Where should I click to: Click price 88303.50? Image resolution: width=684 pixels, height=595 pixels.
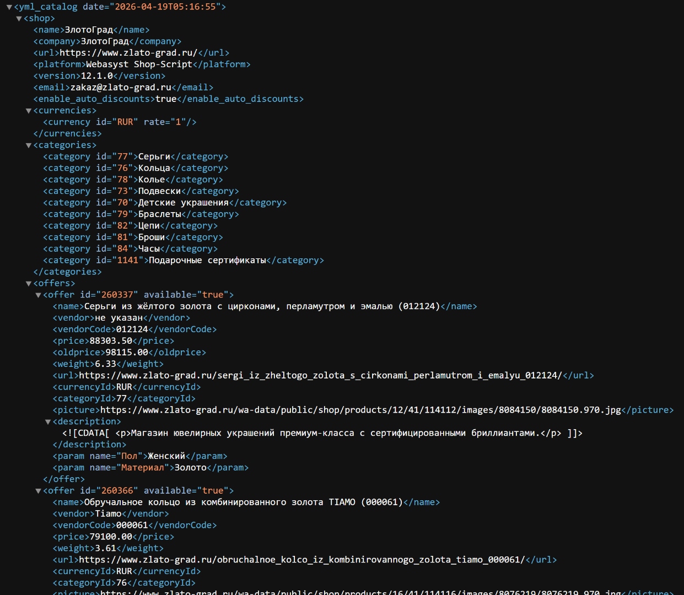111,342
